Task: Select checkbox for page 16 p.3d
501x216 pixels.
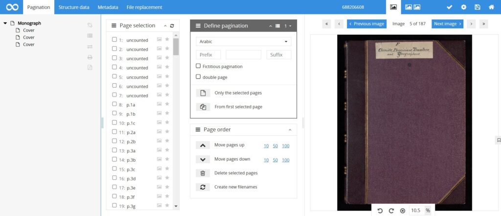Action: point(114,178)
